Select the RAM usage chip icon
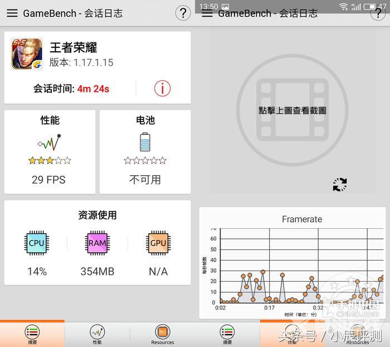Screen dimensions: 390x347 pyautogui.click(x=97, y=243)
